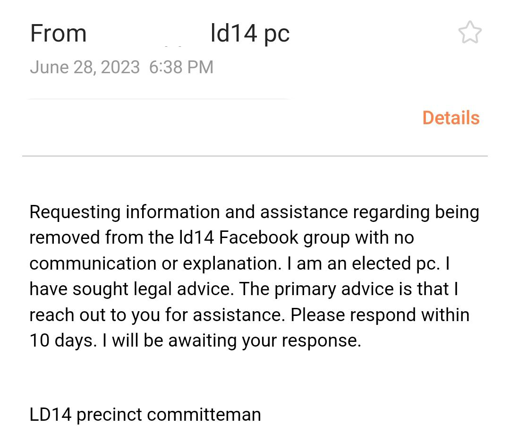Tap the 6:38 PM timestamp
The width and height of the screenshot is (510, 442).
pyautogui.click(x=181, y=68)
